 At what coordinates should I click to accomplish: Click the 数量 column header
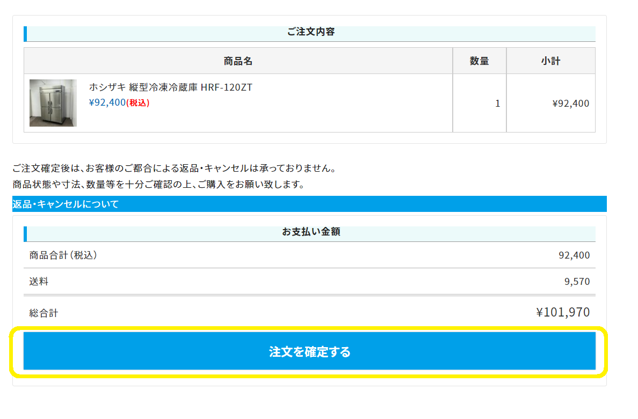(479, 61)
